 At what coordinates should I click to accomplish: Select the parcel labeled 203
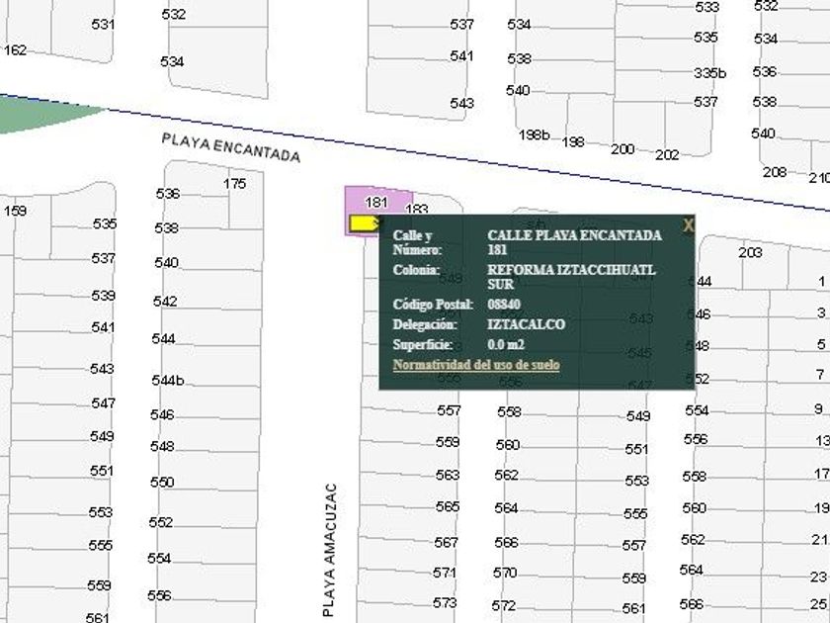point(750,253)
